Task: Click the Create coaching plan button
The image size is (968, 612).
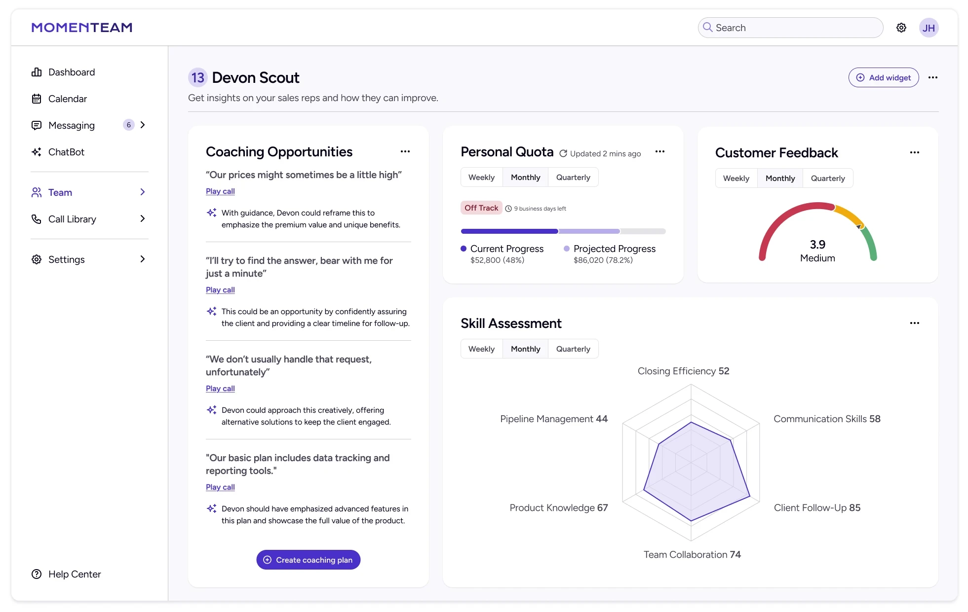Action: 308,560
